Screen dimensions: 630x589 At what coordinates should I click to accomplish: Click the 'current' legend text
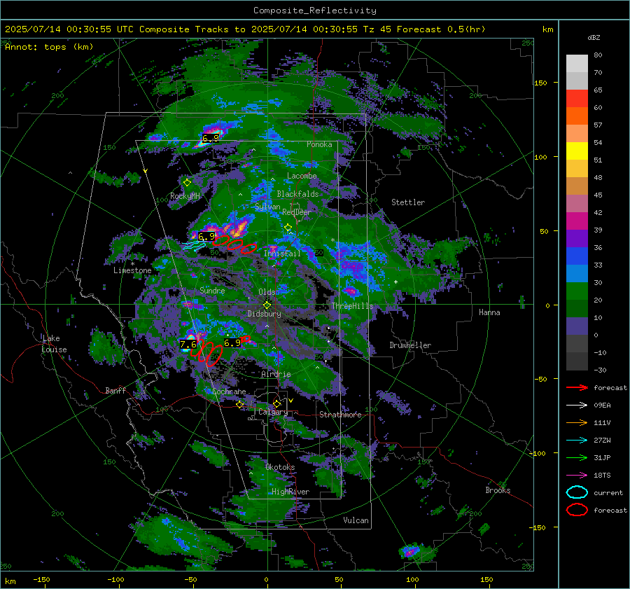click(x=608, y=492)
